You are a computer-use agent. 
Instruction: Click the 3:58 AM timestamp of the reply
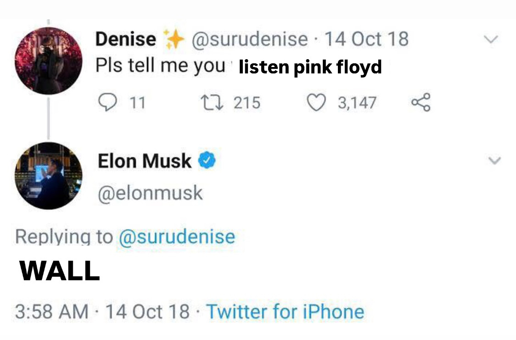(x=52, y=312)
